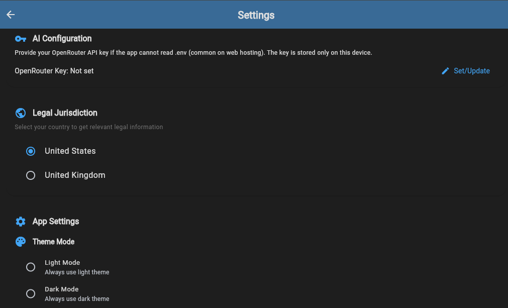The width and height of the screenshot is (508, 308).
Task: Click the OpenRouter Key: Not set text
Action: pyautogui.click(x=54, y=71)
